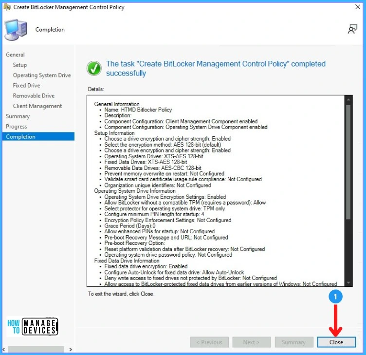Select Progress in left navigation
This screenshot has width=366, height=355.
point(17,127)
